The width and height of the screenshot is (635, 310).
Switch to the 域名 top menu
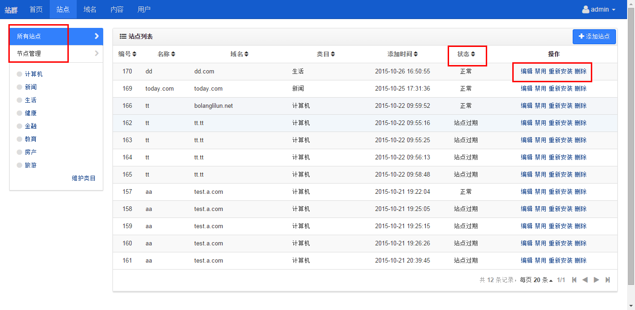pyautogui.click(x=90, y=9)
